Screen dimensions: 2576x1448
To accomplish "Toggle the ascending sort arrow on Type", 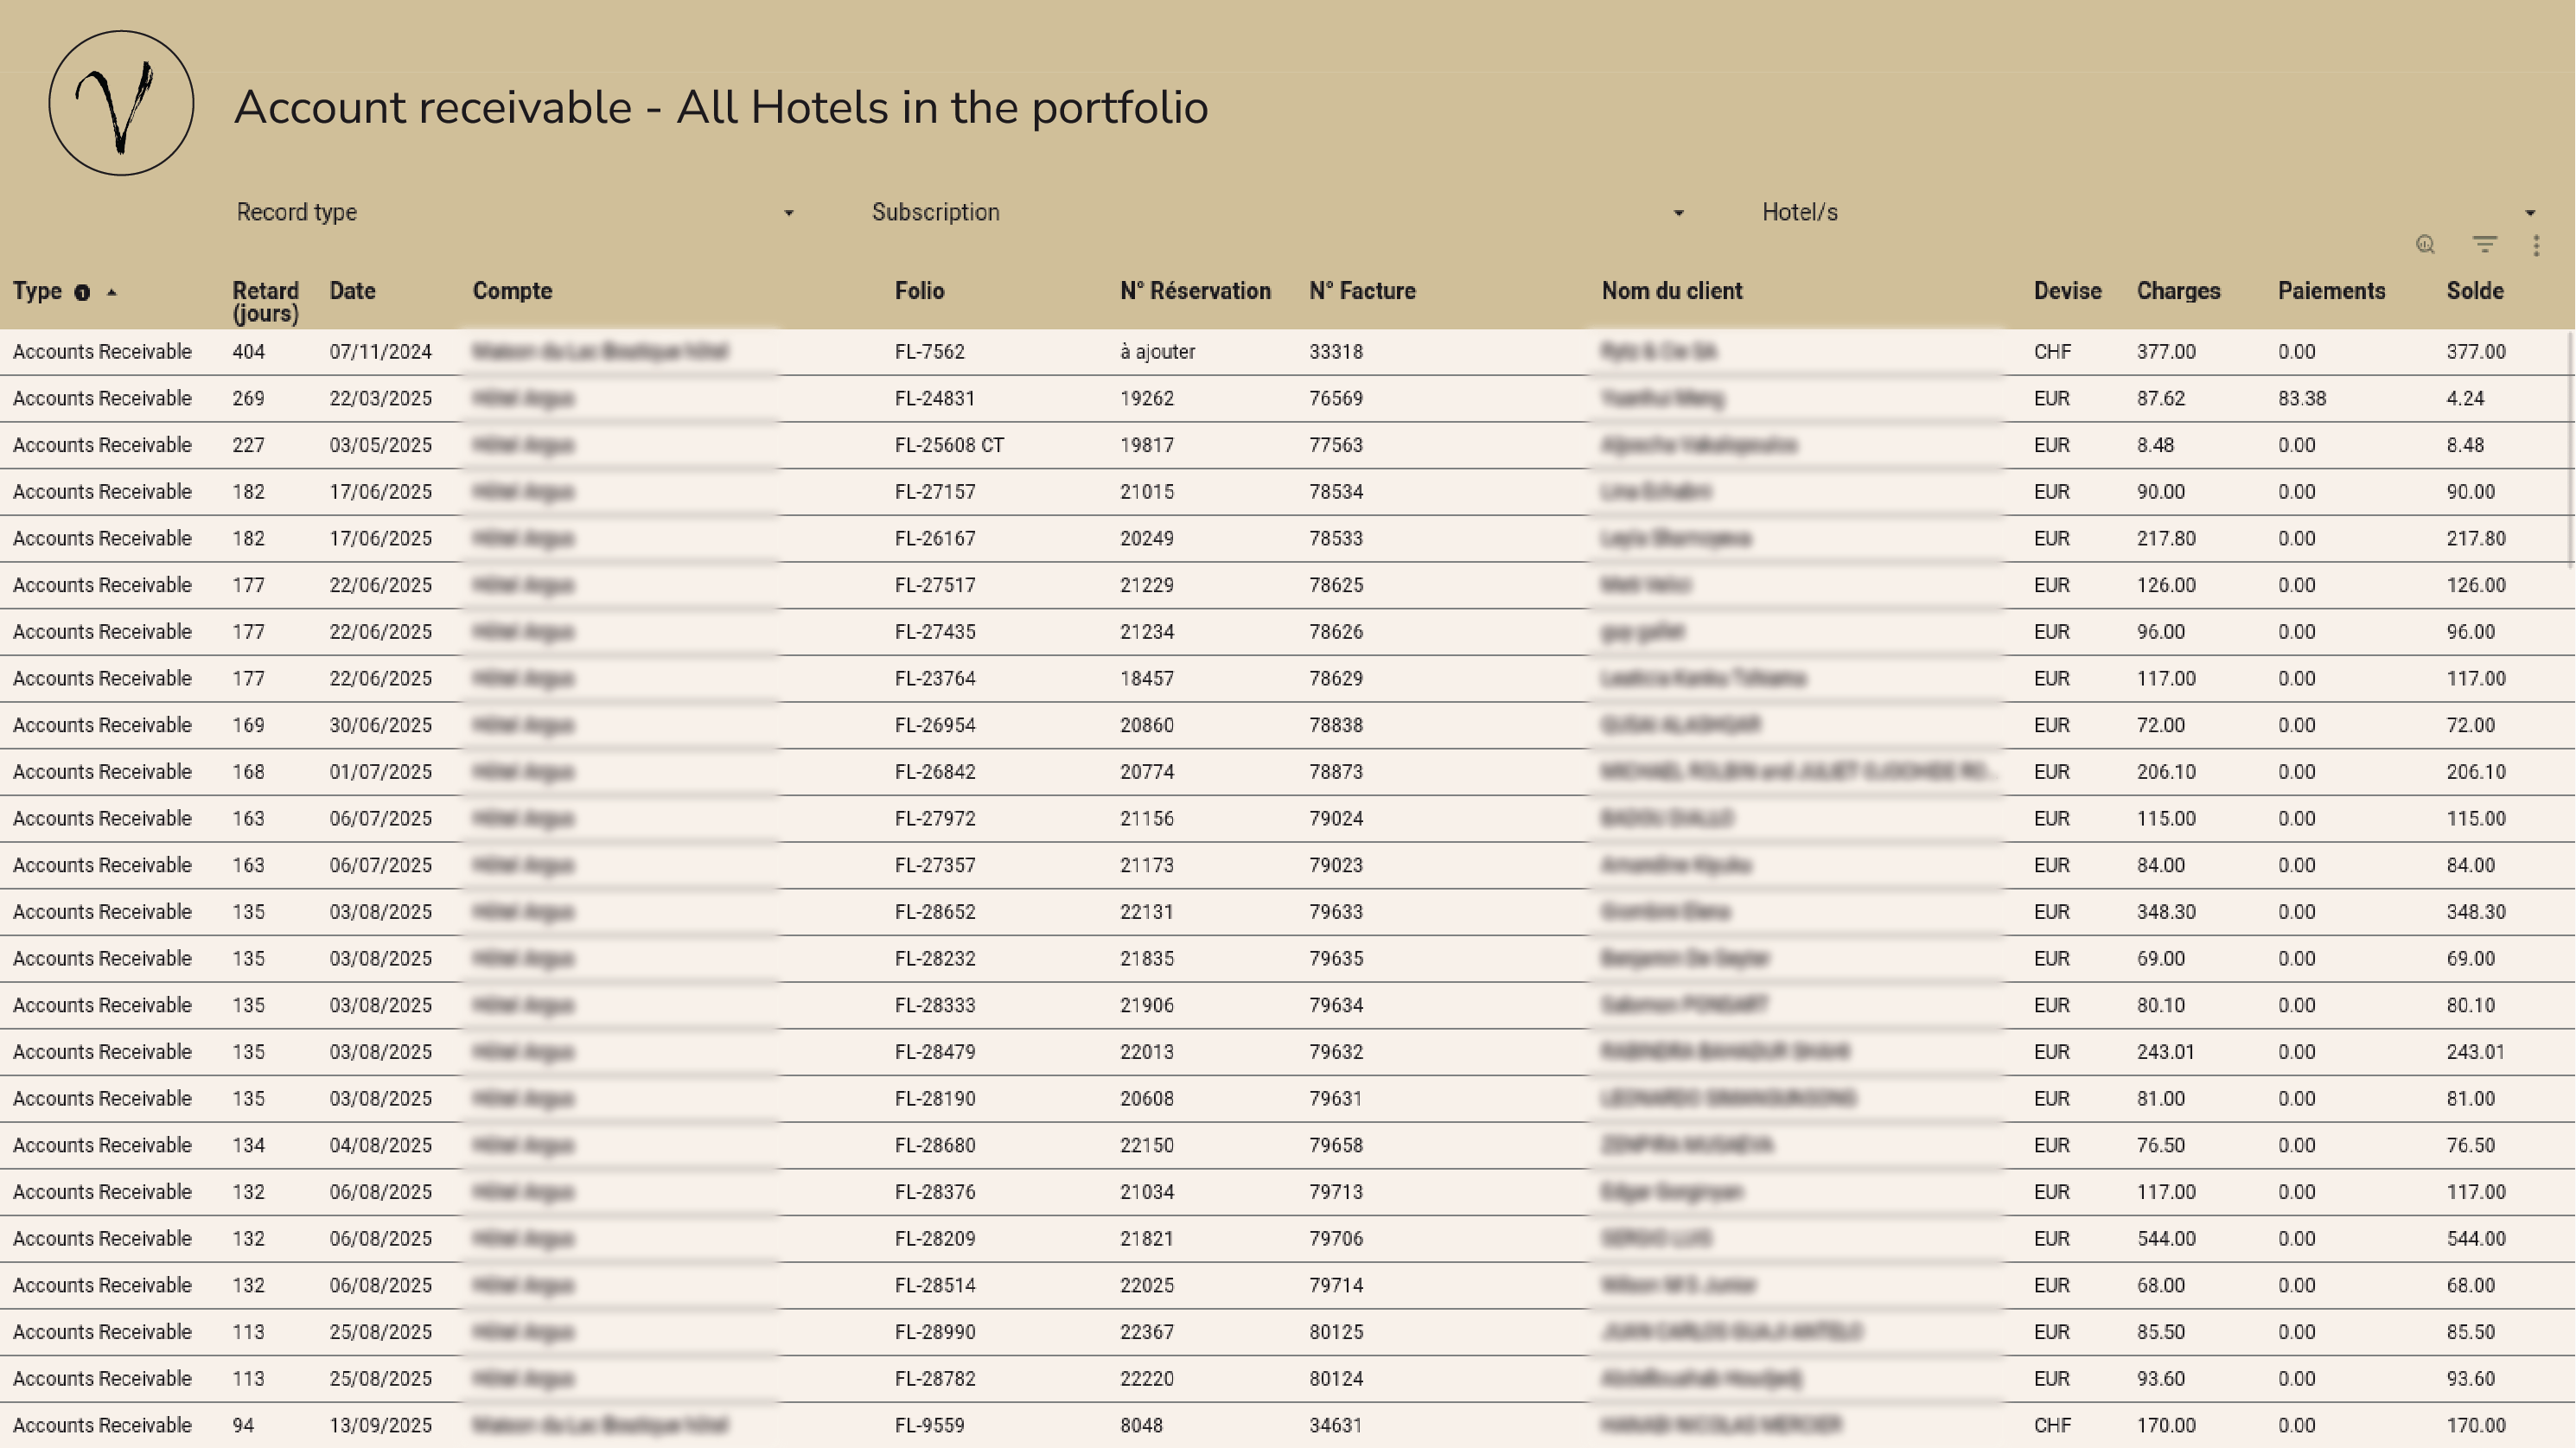I will click(112, 292).
